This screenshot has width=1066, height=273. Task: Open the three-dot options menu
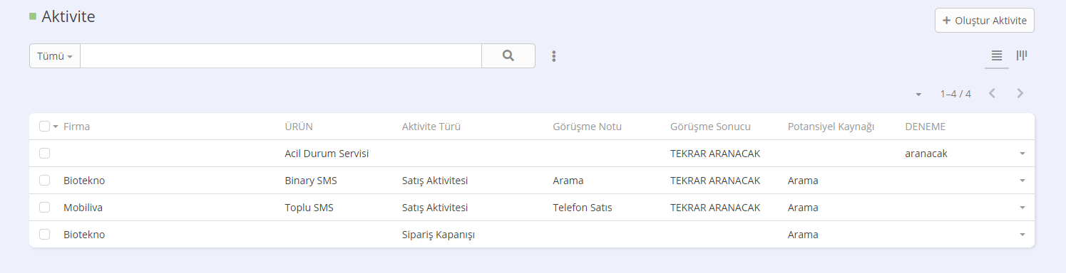point(553,56)
